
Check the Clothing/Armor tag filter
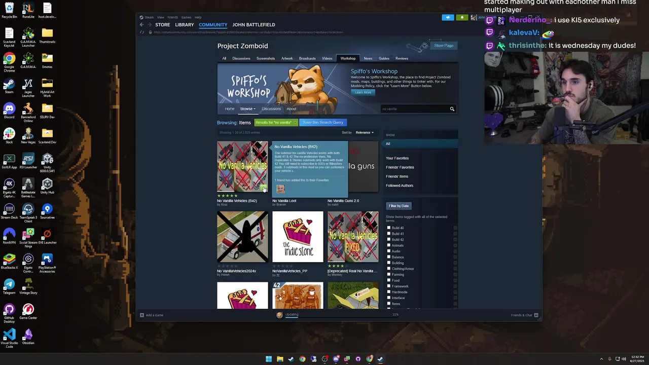[389, 269]
